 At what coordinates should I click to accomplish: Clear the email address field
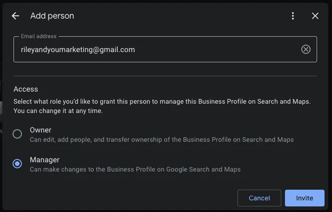tap(305, 49)
